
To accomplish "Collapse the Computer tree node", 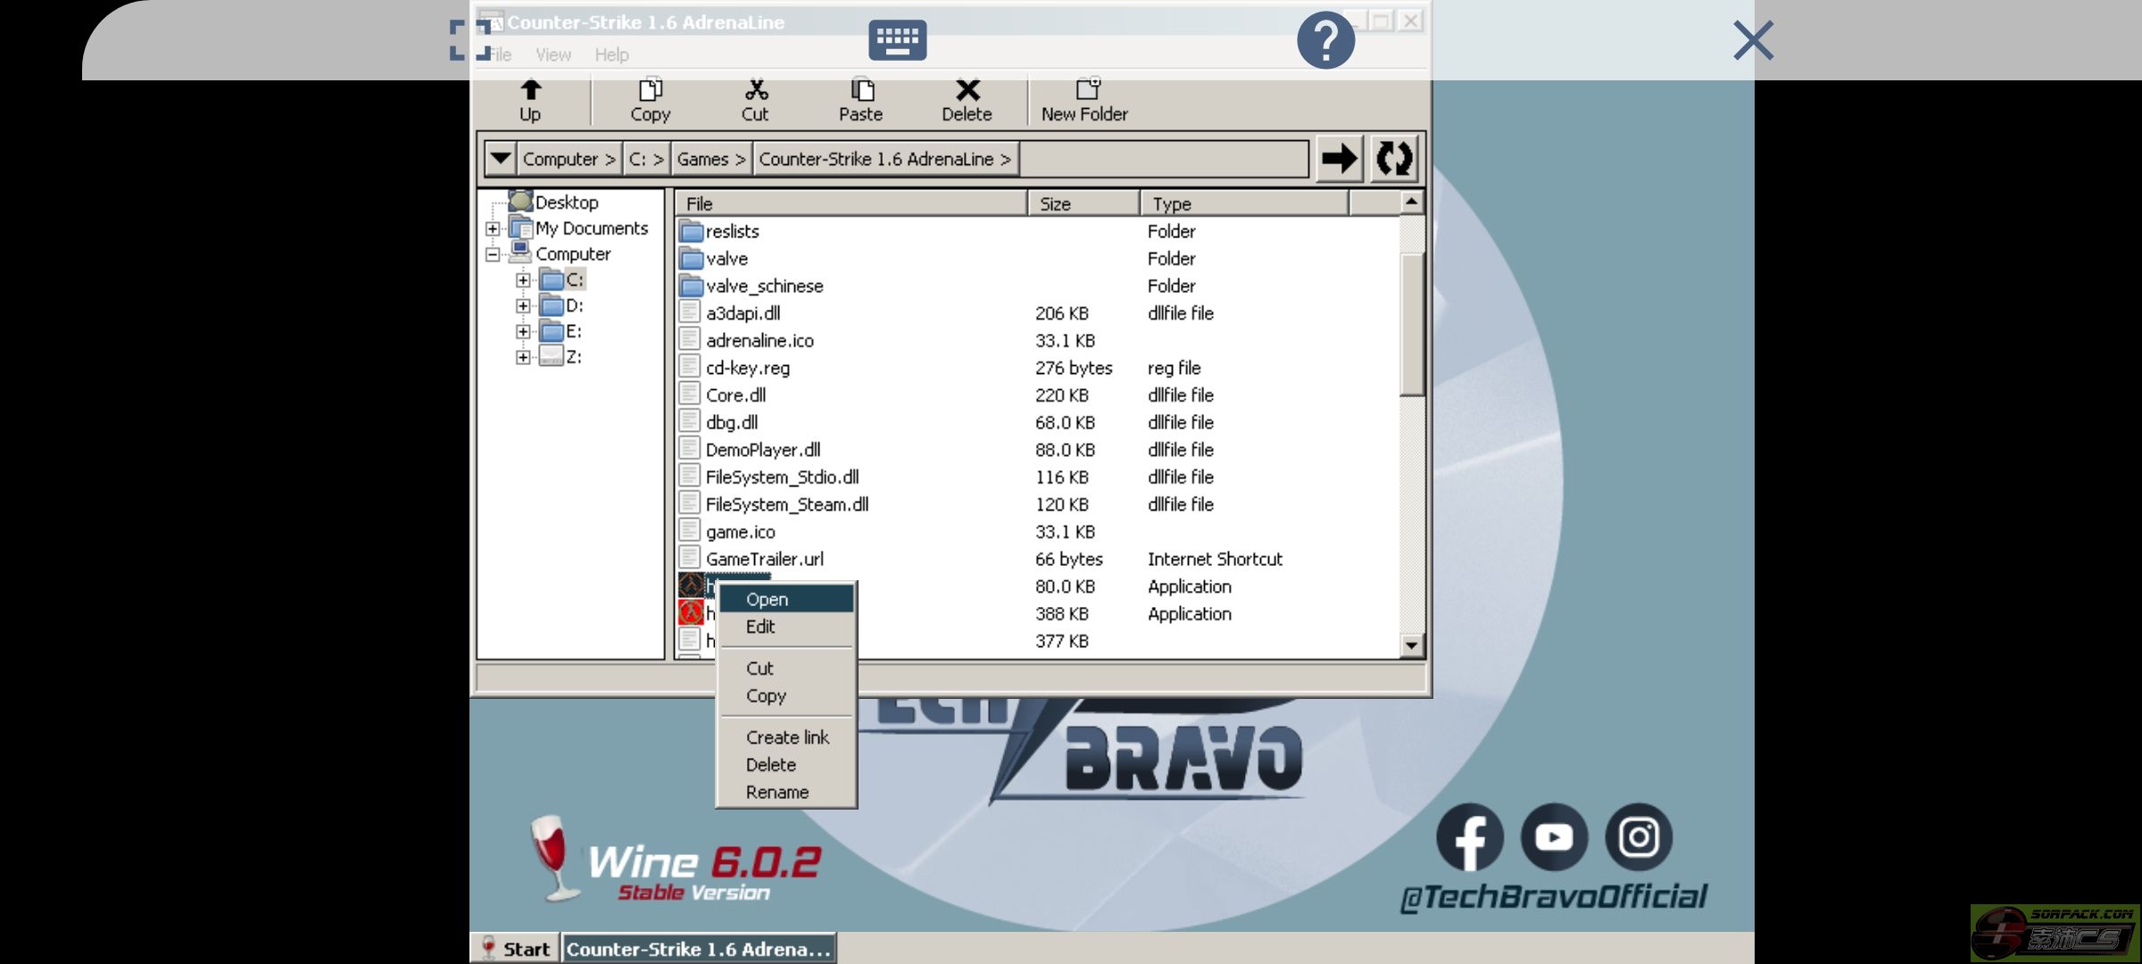I will [493, 254].
